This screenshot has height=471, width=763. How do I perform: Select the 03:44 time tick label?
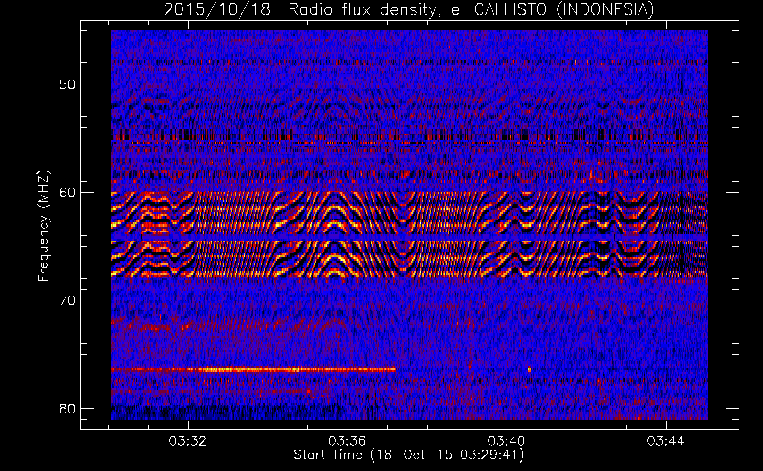pyautogui.click(x=666, y=441)
